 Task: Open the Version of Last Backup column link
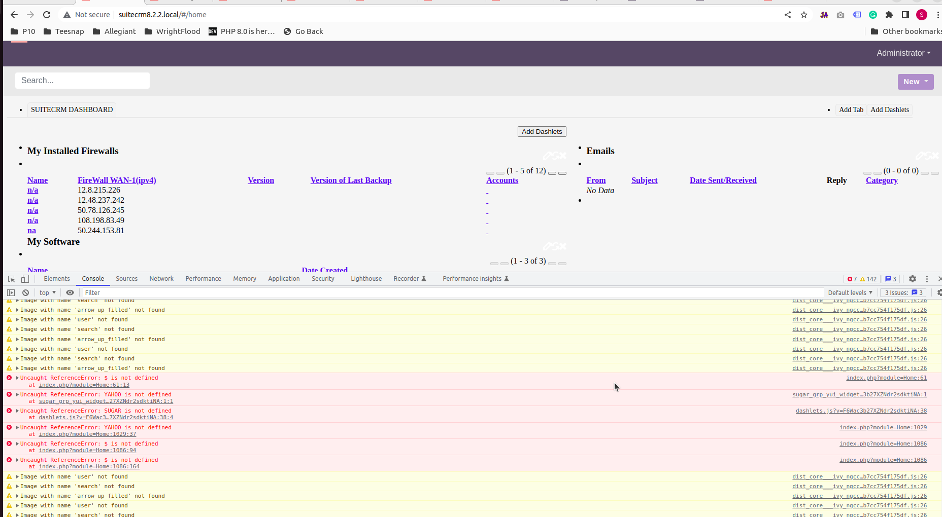coord(351,180)
